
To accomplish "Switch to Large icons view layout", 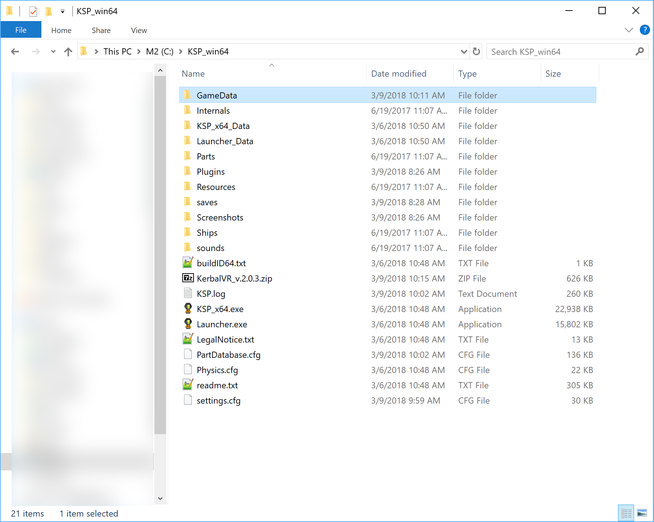I will click(642, 513).
